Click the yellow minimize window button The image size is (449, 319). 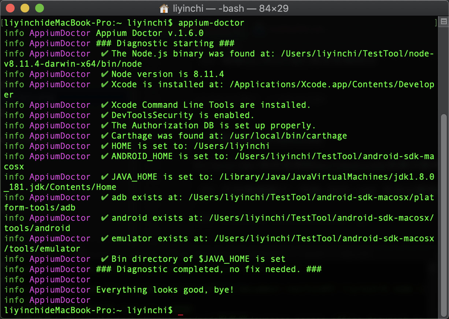pyautogui.click(x=25, y=8)
